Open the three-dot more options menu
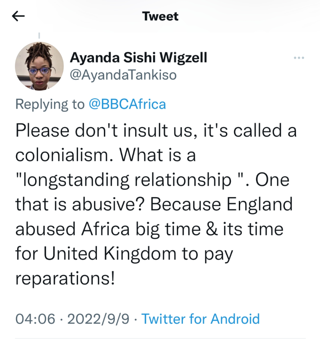 click(x=299, y=58)
